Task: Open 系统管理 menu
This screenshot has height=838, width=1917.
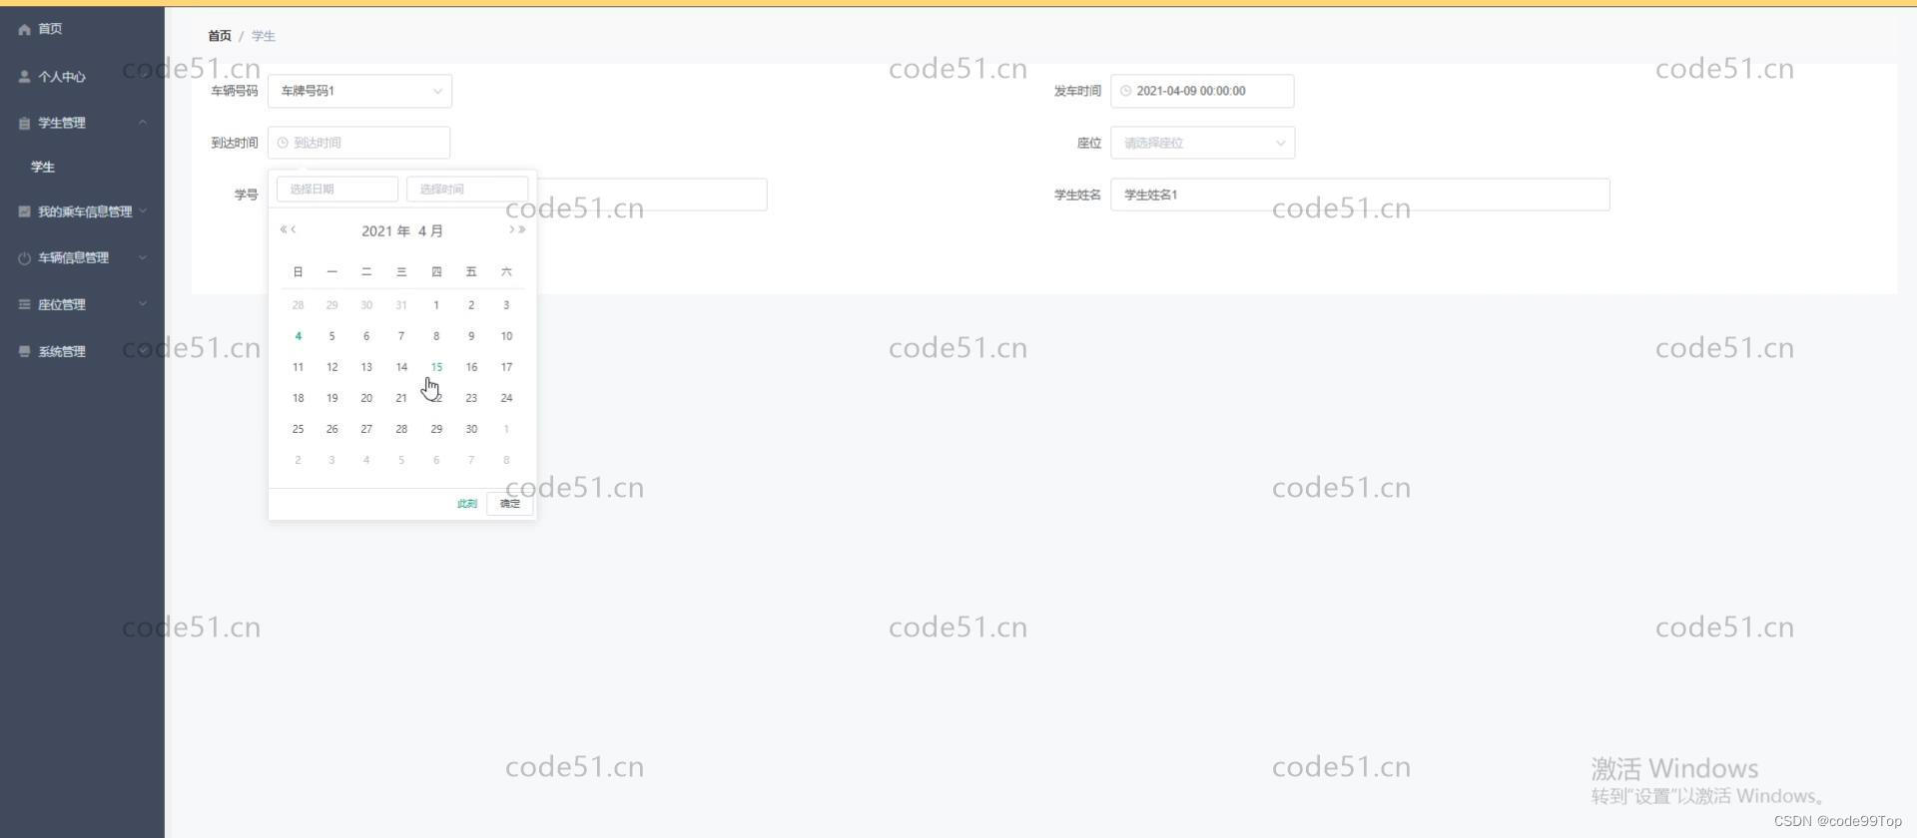Action: click(x=61, y=351)
